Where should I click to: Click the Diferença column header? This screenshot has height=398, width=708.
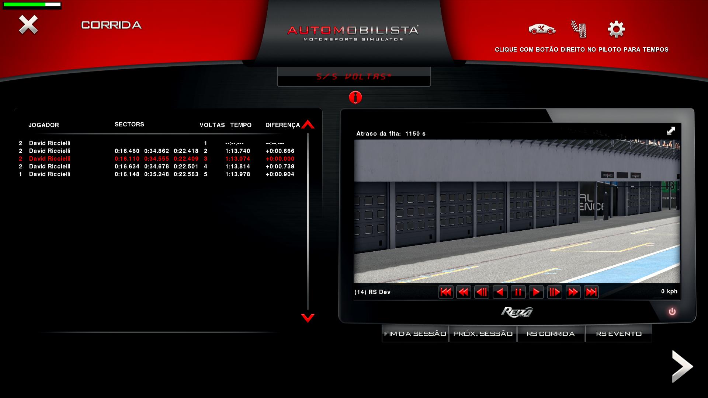click(282, 125)
